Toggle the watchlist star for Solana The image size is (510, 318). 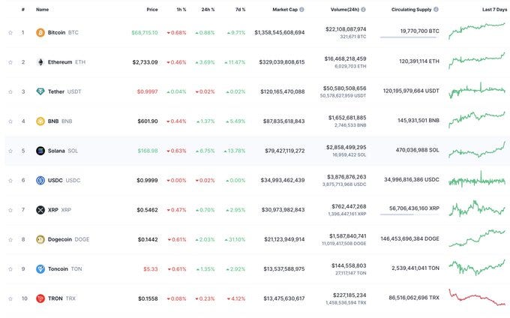[x=10, y=151]
